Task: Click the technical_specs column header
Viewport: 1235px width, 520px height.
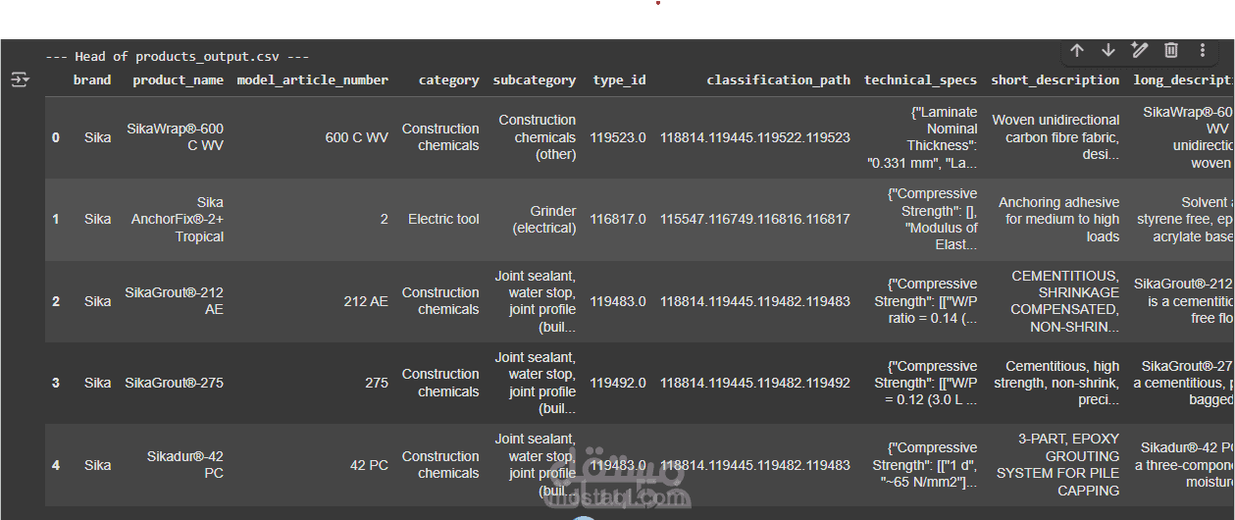Action: click(x=921, y=80)
